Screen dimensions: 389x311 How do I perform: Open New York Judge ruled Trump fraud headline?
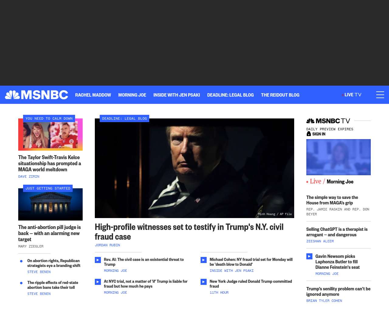[x=251, y=284]
